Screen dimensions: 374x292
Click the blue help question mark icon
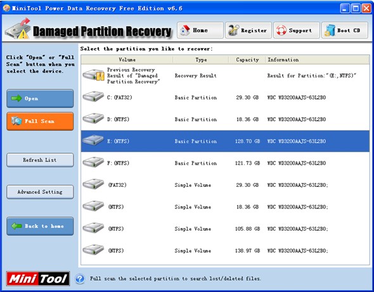pyautogui.click(x=80, y=279)
